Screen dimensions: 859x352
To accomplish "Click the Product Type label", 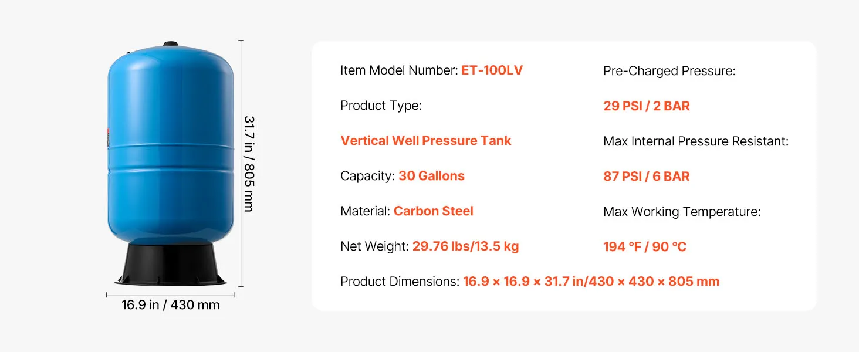I will pyautogui.click(x=381, y=106).
